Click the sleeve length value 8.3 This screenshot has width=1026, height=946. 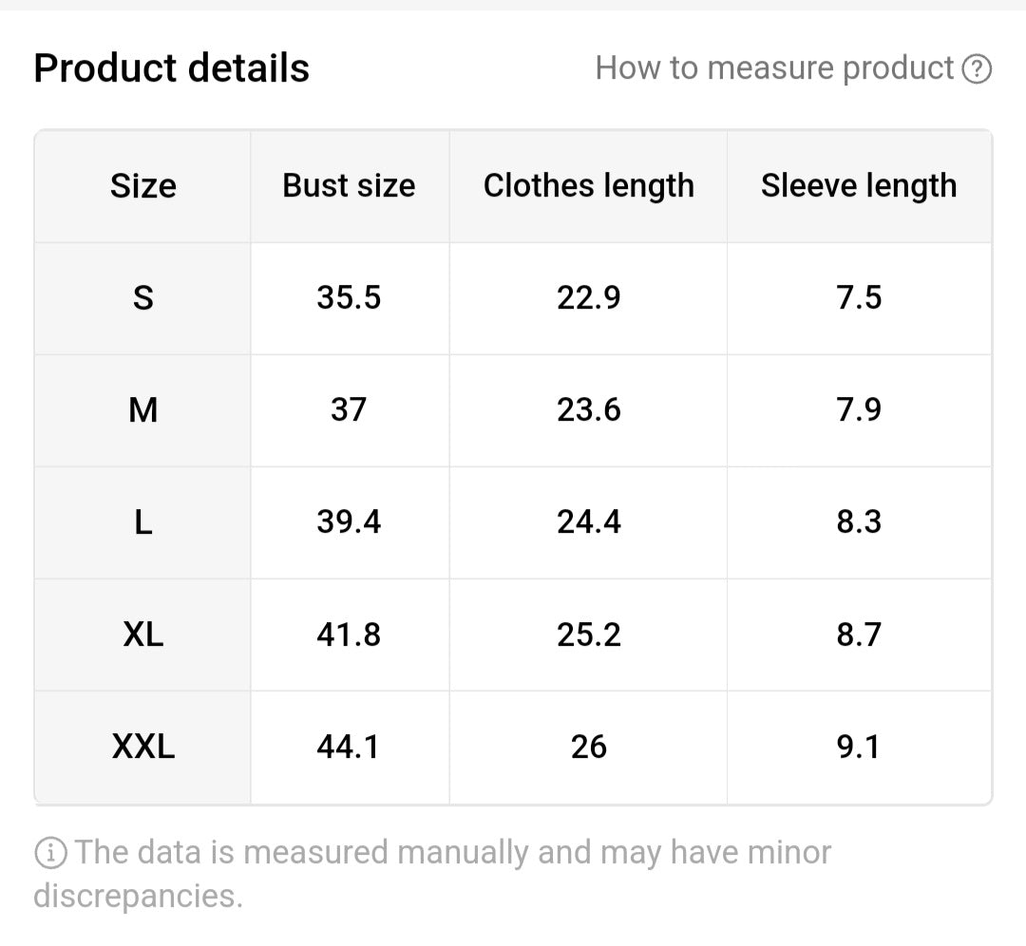click(859, 521)
